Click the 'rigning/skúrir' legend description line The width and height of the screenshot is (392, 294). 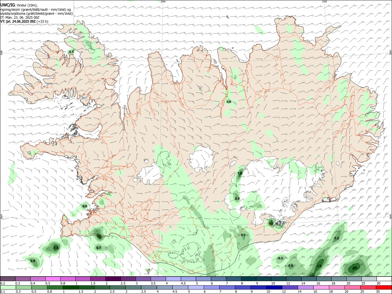click(x=36, y=9)
